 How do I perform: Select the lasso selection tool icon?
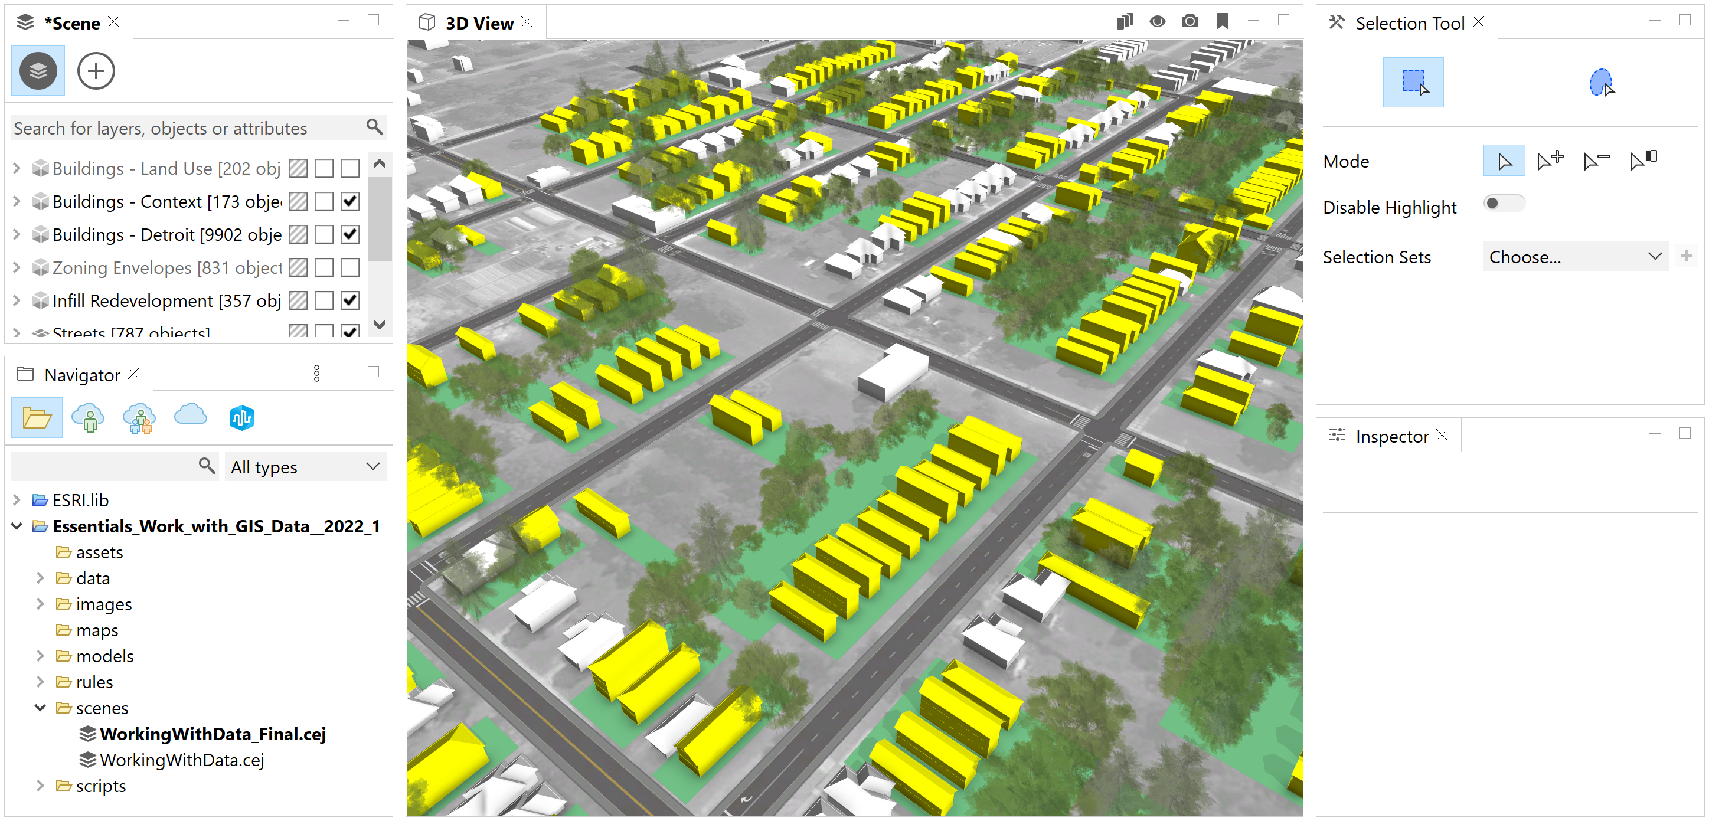click(1600, 82)
